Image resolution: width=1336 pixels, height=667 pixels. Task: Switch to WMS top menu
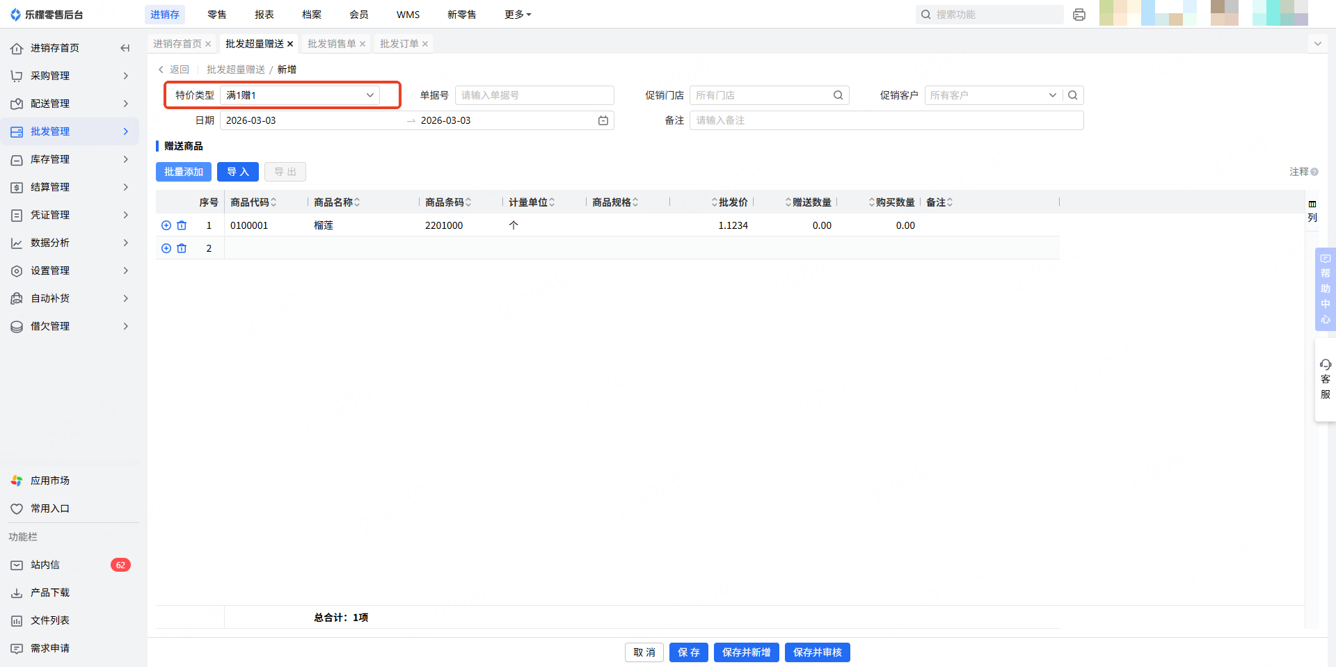408,15
